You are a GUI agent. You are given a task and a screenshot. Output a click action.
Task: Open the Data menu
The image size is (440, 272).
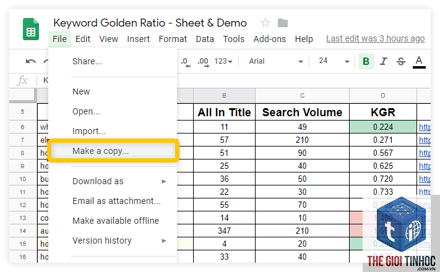tap(205, 39)
